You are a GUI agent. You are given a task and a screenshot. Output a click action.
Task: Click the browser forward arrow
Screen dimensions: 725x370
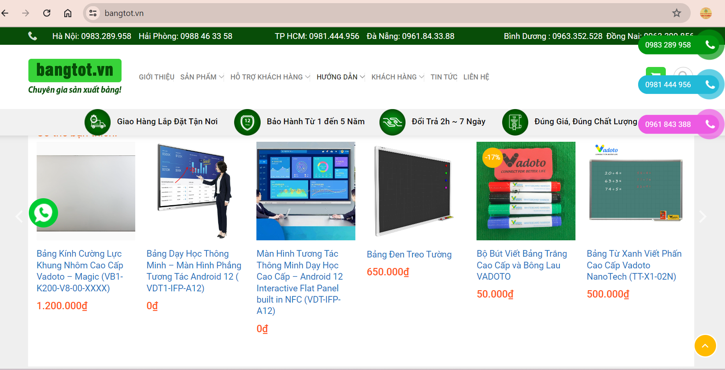pyautogui.click(x=26, y=13)
